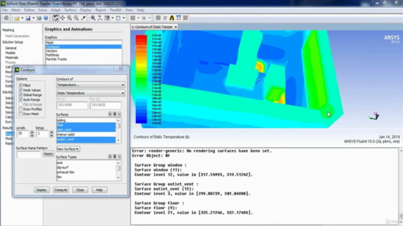Click the graphics window layout icon
403x226 pixels.
coord(118,18)
